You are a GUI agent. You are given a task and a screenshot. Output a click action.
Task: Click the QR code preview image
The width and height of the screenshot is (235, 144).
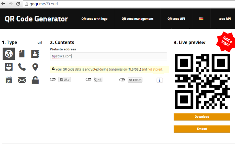click(202, 81)
